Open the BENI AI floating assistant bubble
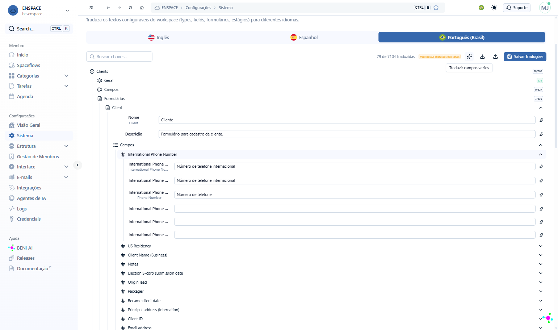Screen dimensions: 558x330 click(x=548, y=318)
